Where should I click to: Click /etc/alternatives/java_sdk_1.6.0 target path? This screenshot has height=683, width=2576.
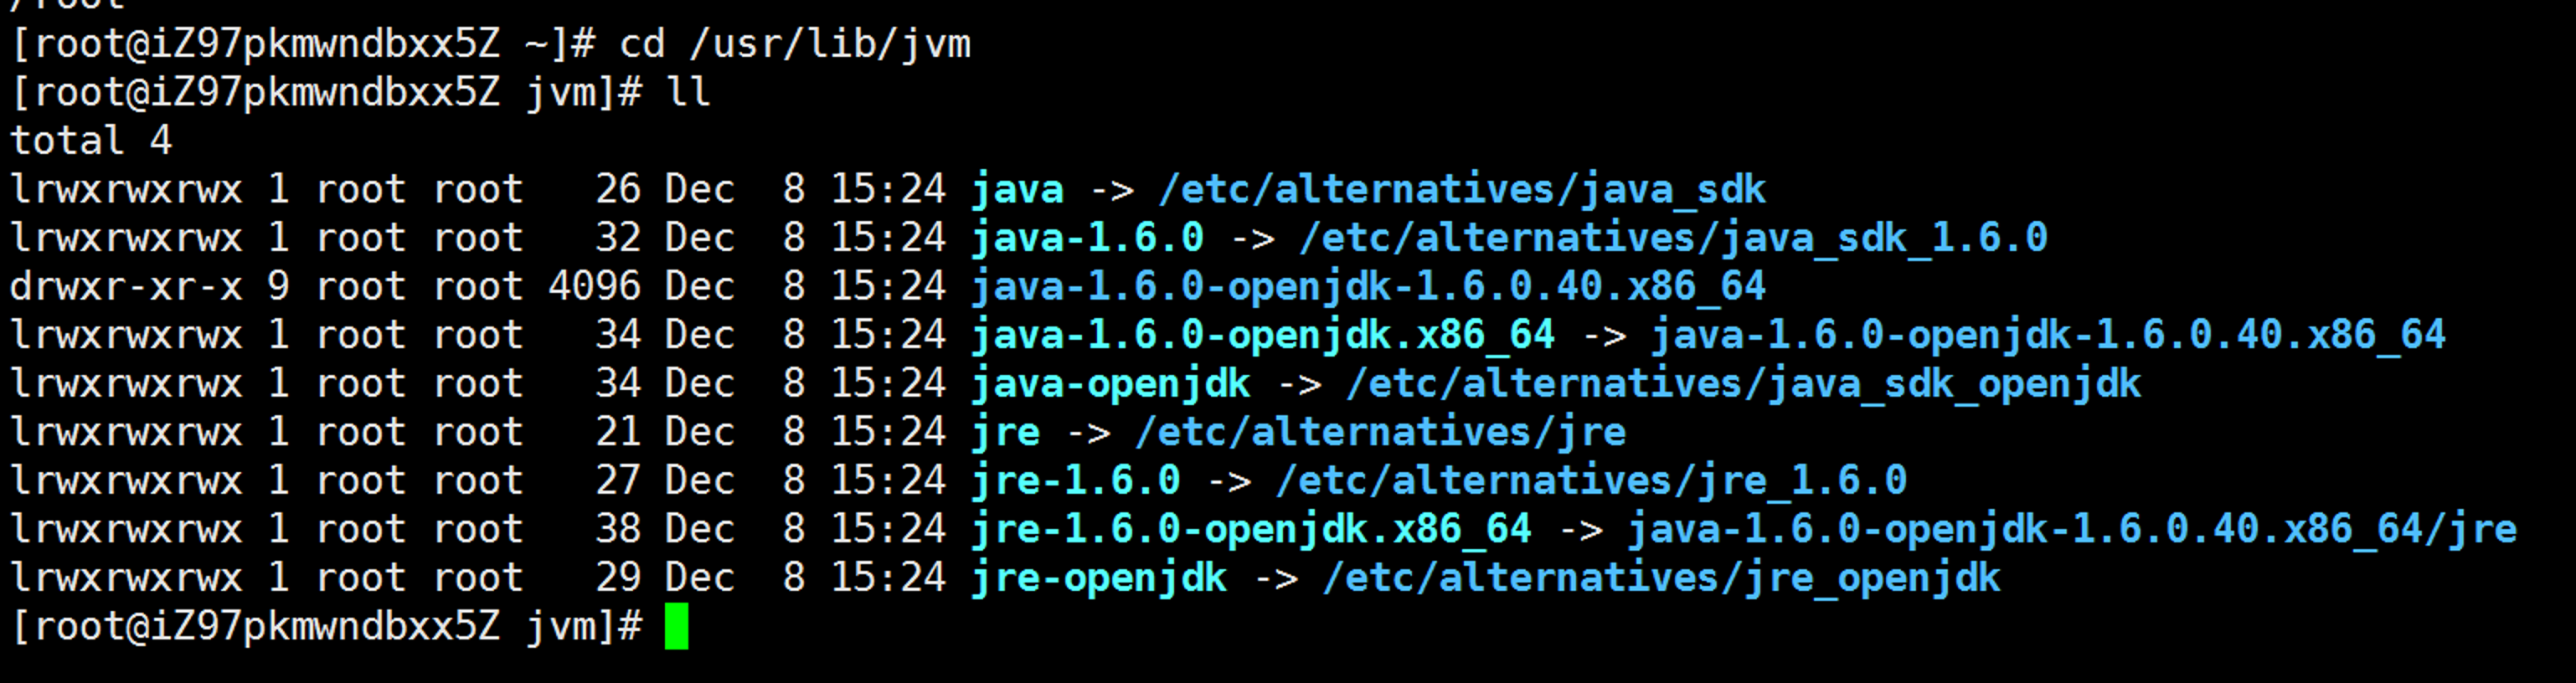(x=1673, y=238)
